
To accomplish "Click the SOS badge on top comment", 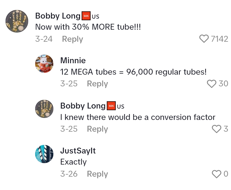I will [86, 16].
